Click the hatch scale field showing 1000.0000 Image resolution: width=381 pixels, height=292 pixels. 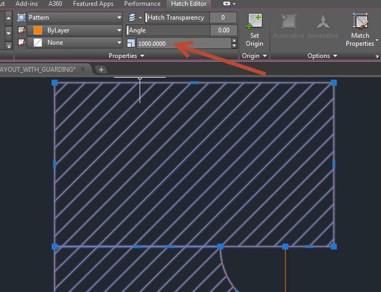[184, 44]
